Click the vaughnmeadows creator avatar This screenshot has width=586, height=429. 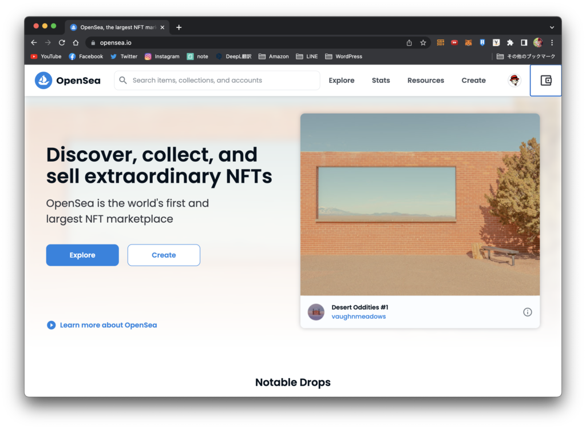pyautogui.click(x=316, y=312)
